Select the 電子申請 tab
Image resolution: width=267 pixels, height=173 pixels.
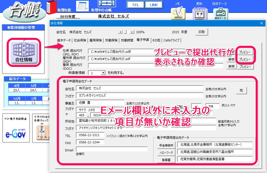pos(143,40)
